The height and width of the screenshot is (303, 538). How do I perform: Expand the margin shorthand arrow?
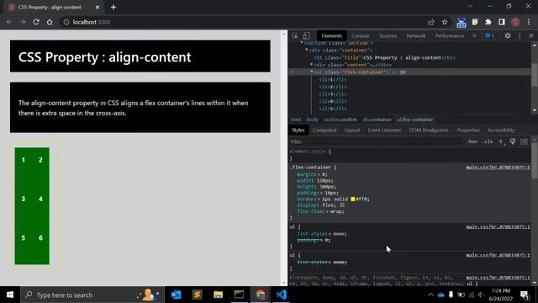click(319, 174)
